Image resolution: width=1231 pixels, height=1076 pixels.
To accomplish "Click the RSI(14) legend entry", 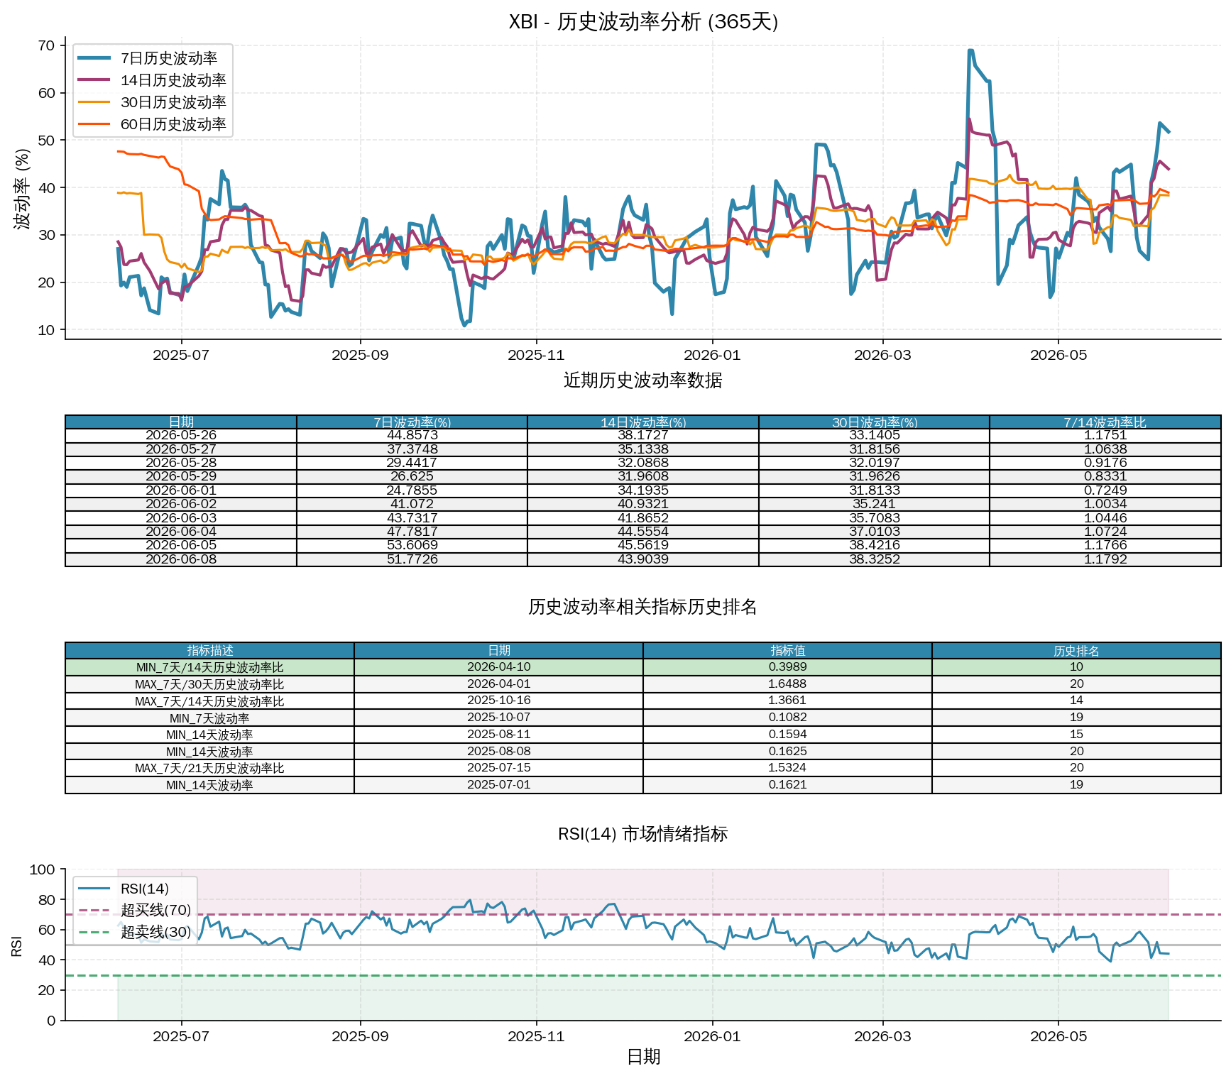I will coord(123,889).
